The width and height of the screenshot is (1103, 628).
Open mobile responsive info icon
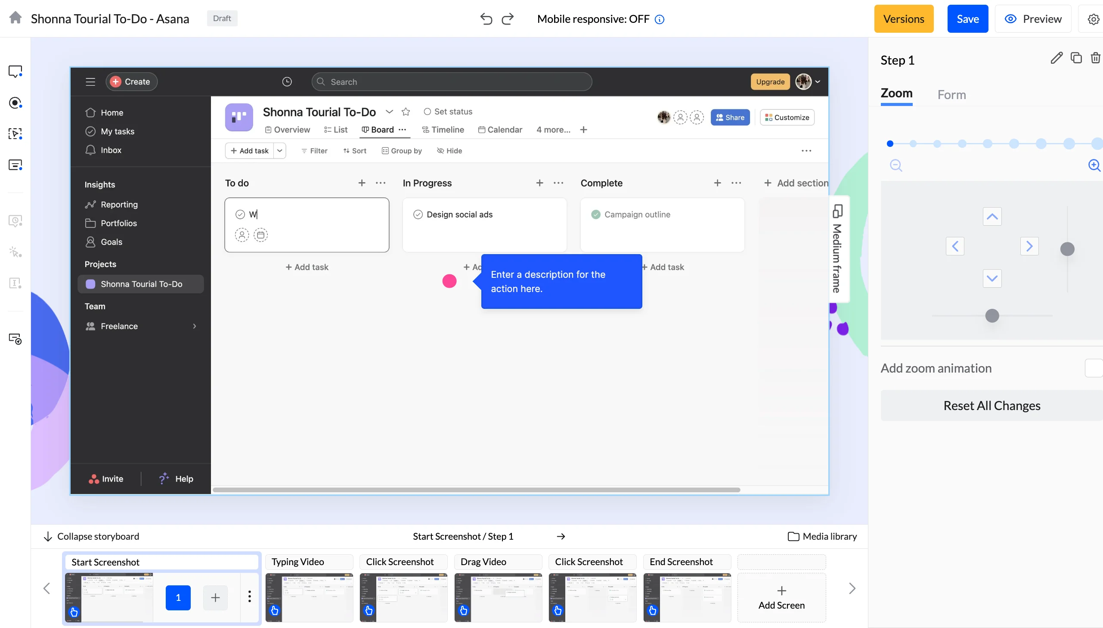(x=660, y=19)
